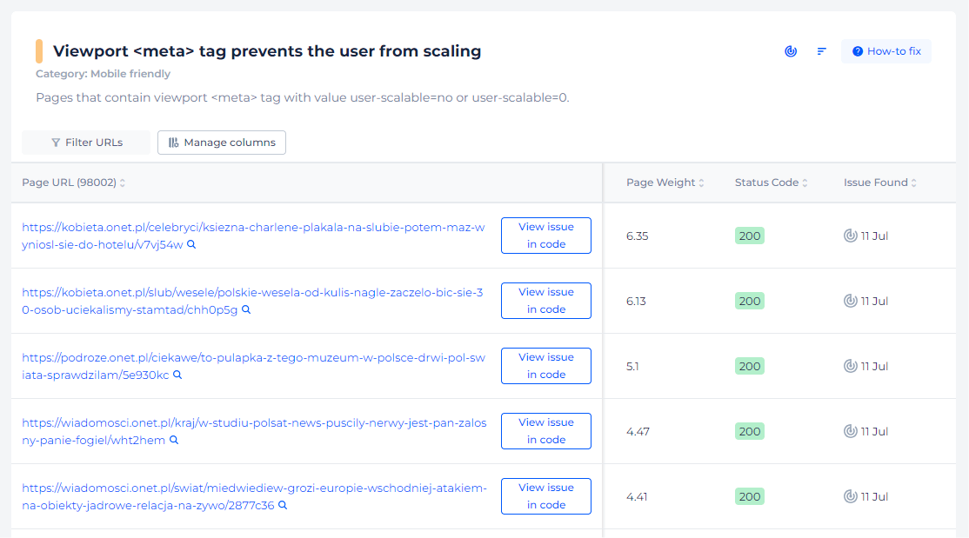969x538 pixels.
Task: Click magnifier icon after v7vj54w URL
Action: 191,244
